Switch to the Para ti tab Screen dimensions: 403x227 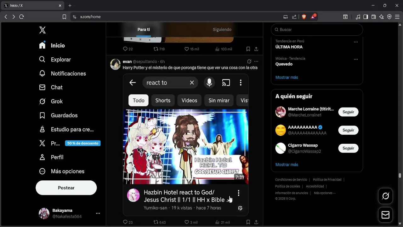click(x=144, y=30)
